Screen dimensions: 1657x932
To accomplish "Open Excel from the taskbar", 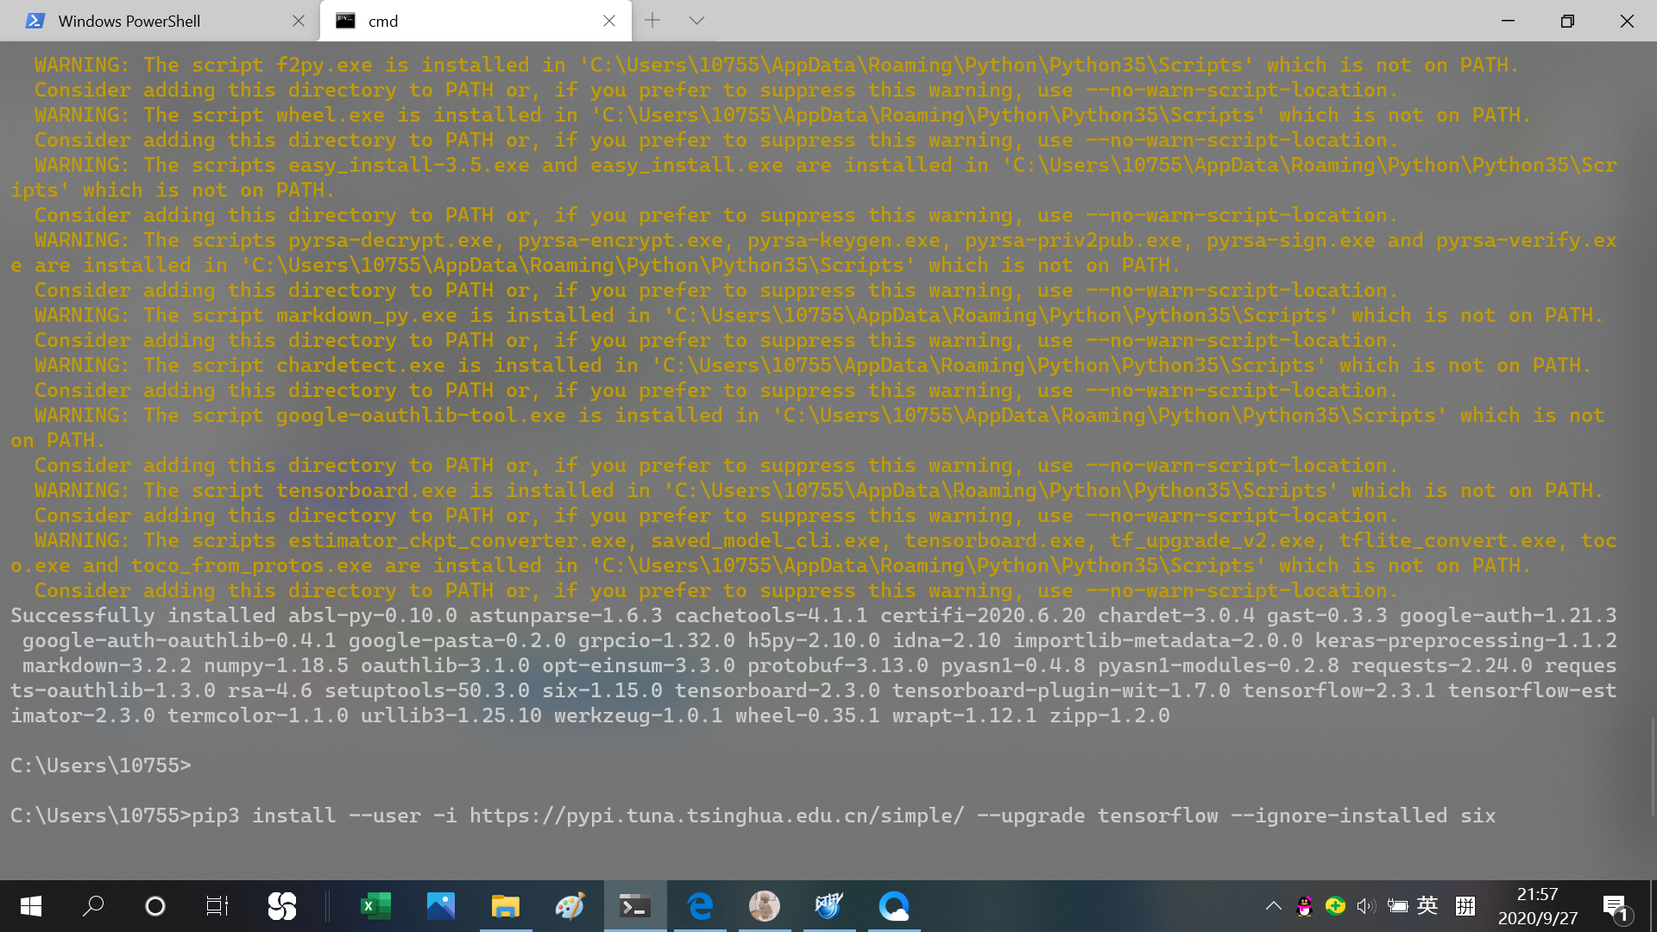I will point(375,906).
